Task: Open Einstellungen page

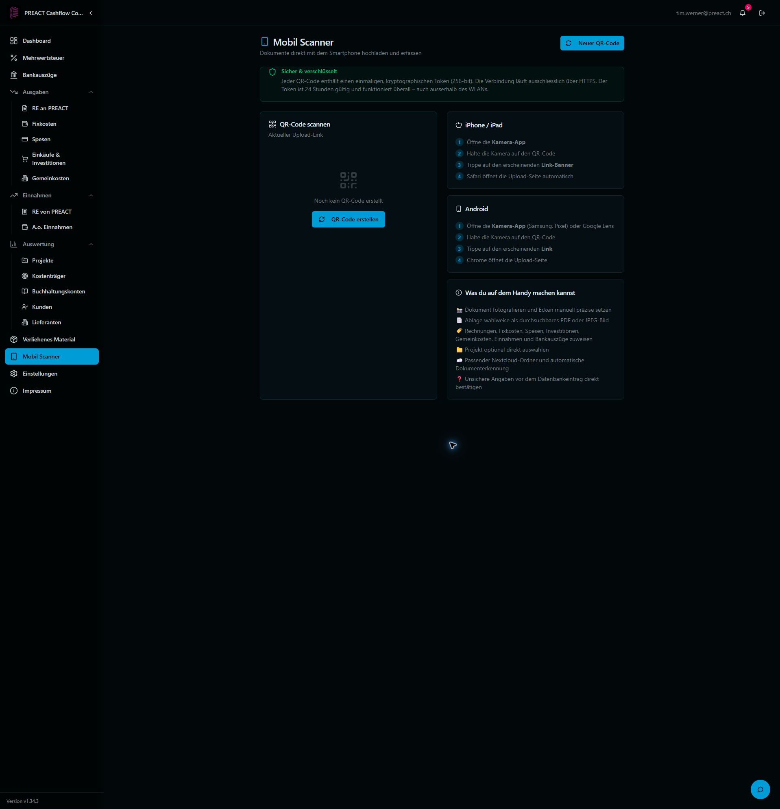Action: pyautogui.click(x=52, y=374)
